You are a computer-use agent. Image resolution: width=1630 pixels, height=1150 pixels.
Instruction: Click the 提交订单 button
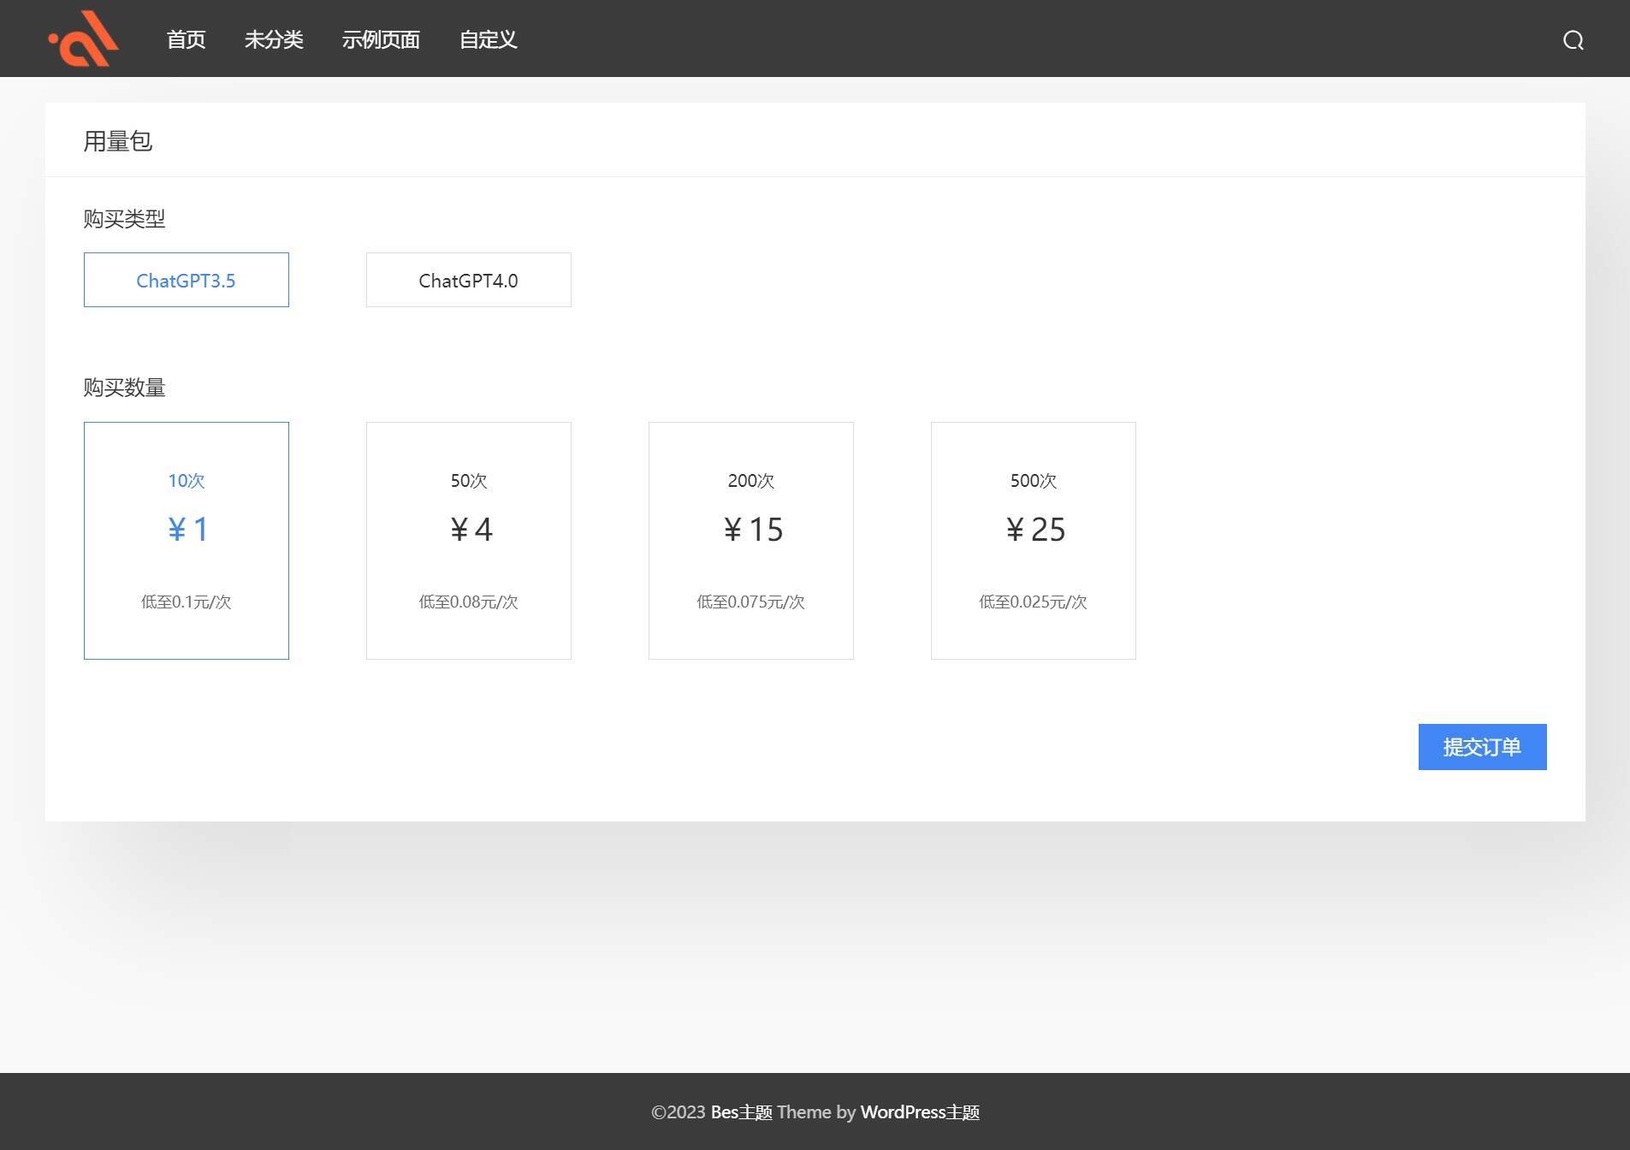pos(1483,747)
